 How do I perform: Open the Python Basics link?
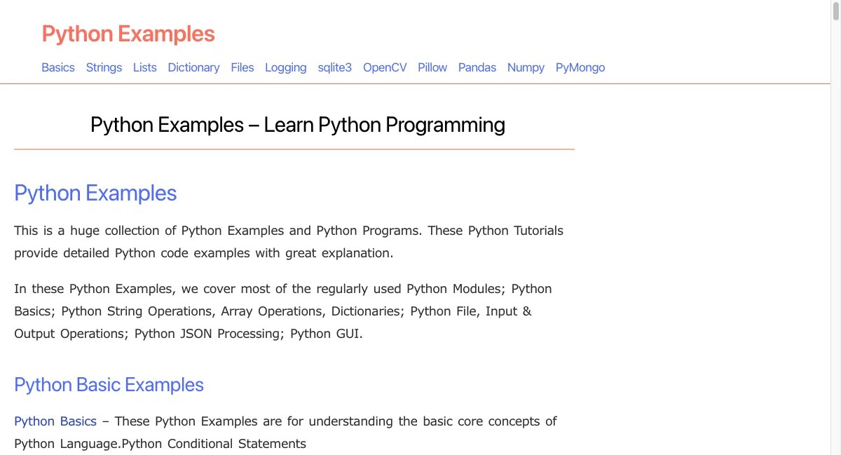55,421
